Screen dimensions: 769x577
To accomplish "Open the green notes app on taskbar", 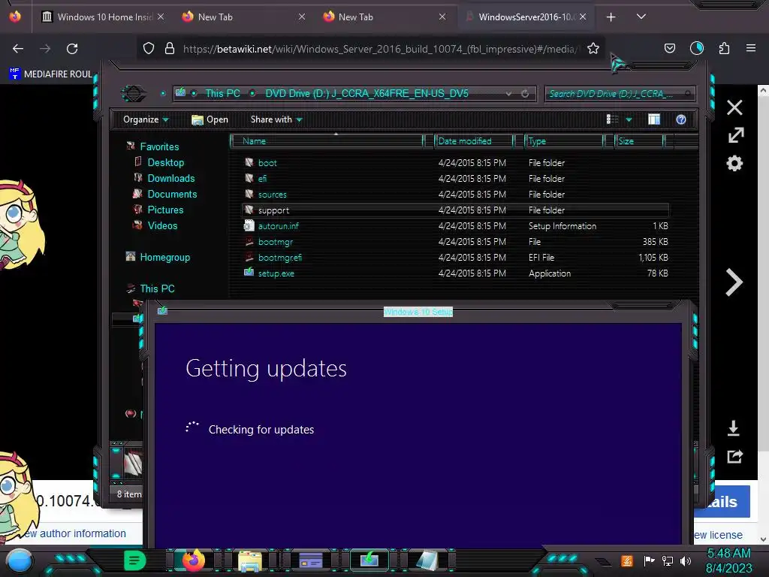I will click(x=134, y=560).
